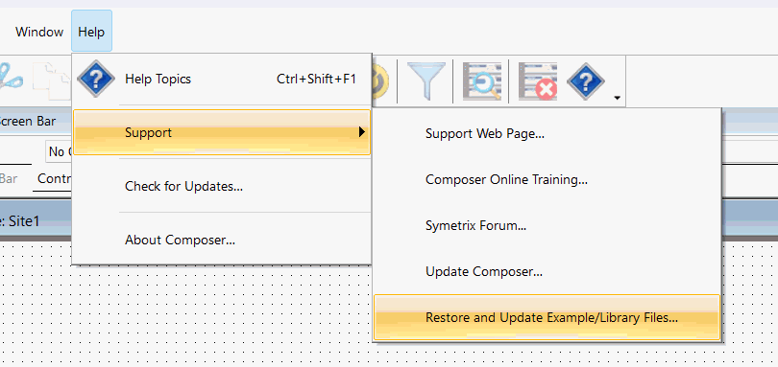The width and height of the screenshot is (778, 367).
Task: Click the Screen Bar panel title
Action: (x=28, y=121)
